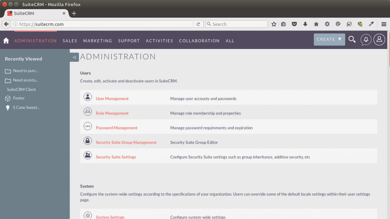The width and height of the screenshot is (390, 219).
Task: Click the user profile icon top right
Action: (x=379, y=39)
